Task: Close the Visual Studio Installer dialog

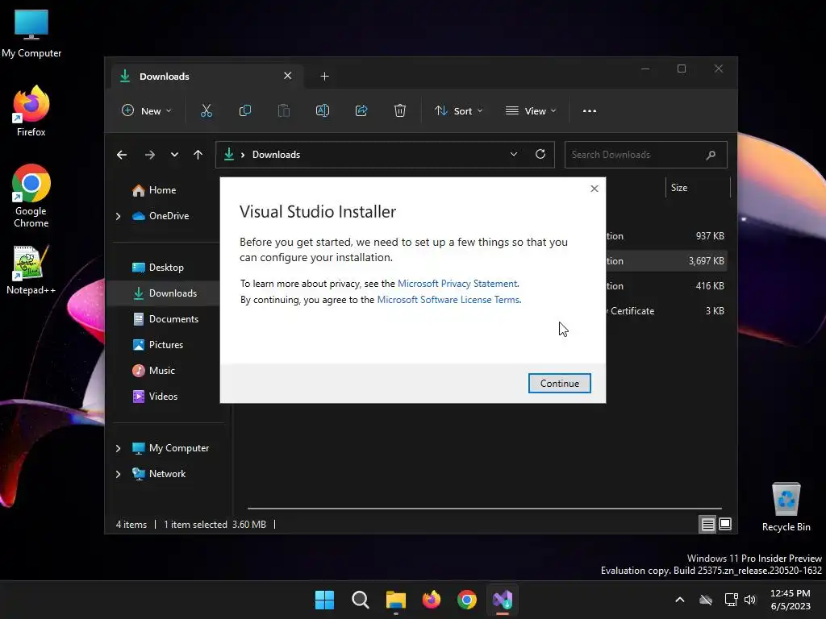Action: point(594,189)
